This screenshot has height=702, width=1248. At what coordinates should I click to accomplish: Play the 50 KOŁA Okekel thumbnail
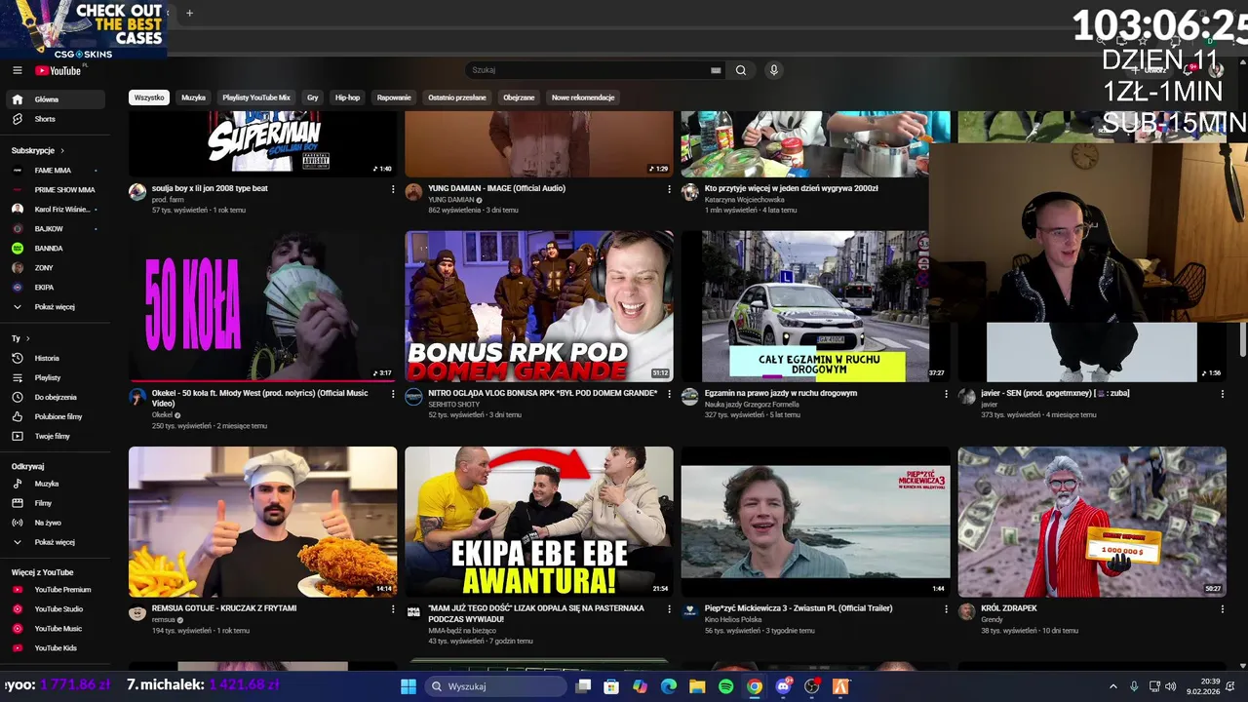(x=262, y=306)
